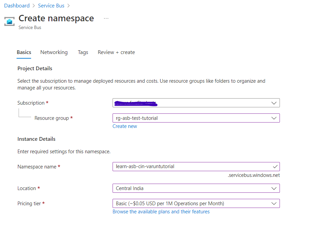This screenshot has height=239, width=312.
Task: Click the Service Bus namespace icon beside the title
Action: pyautogui.click(x=9, y=21)
